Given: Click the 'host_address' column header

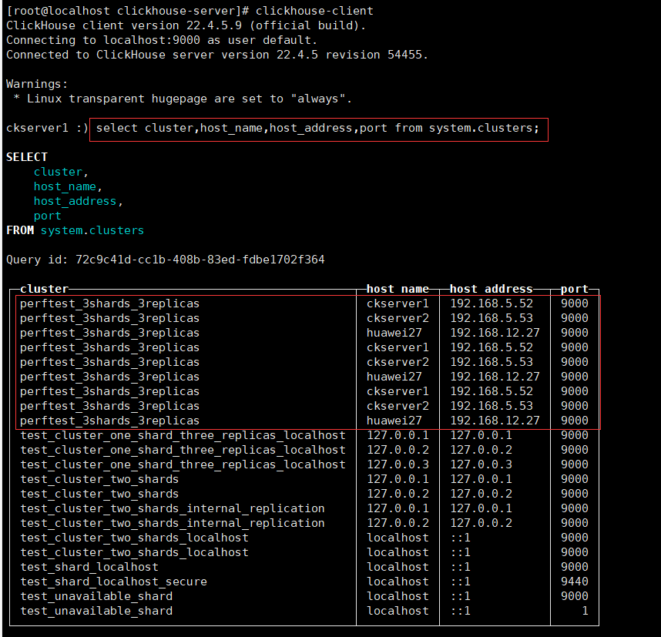Looking at the screenshot, I should [491, 289].
